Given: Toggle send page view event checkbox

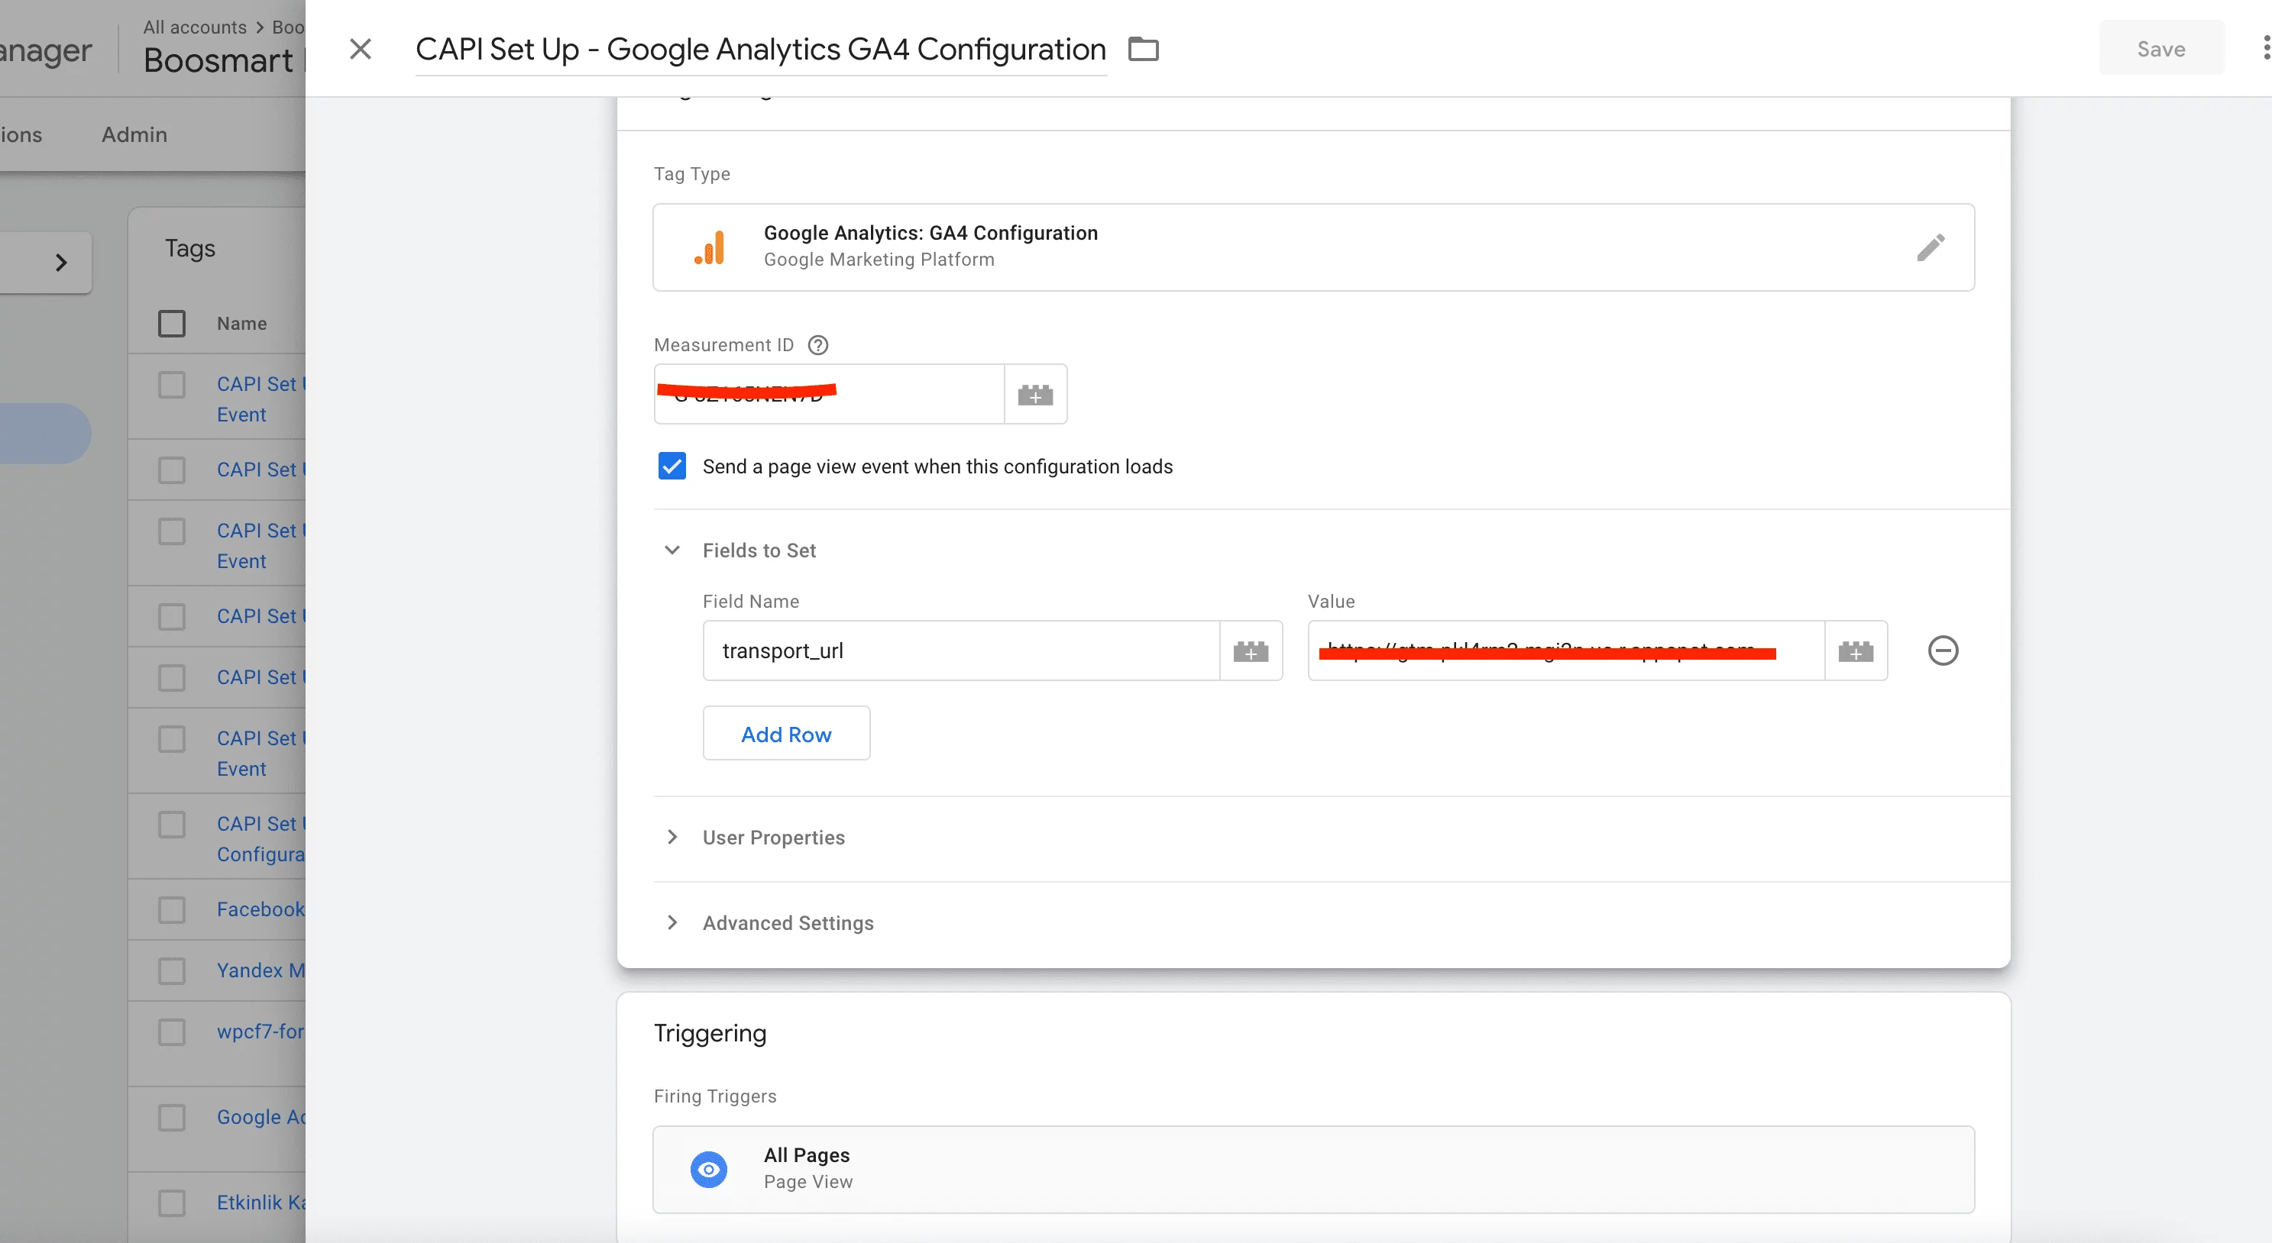Looking at the screenshot, I should point(672,466).
